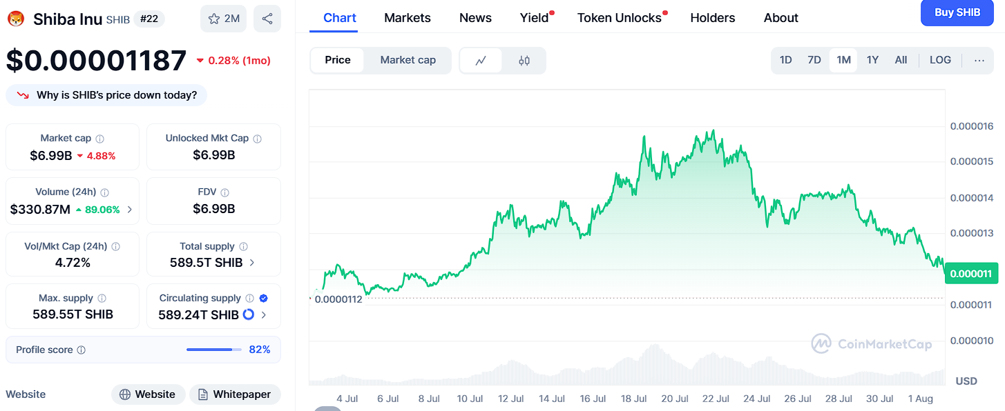Click the circulating supply progress ring
The image size is (1005, 411).
click(x=249, y=314)
